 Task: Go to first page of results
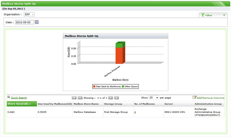(x=74, y=98)
